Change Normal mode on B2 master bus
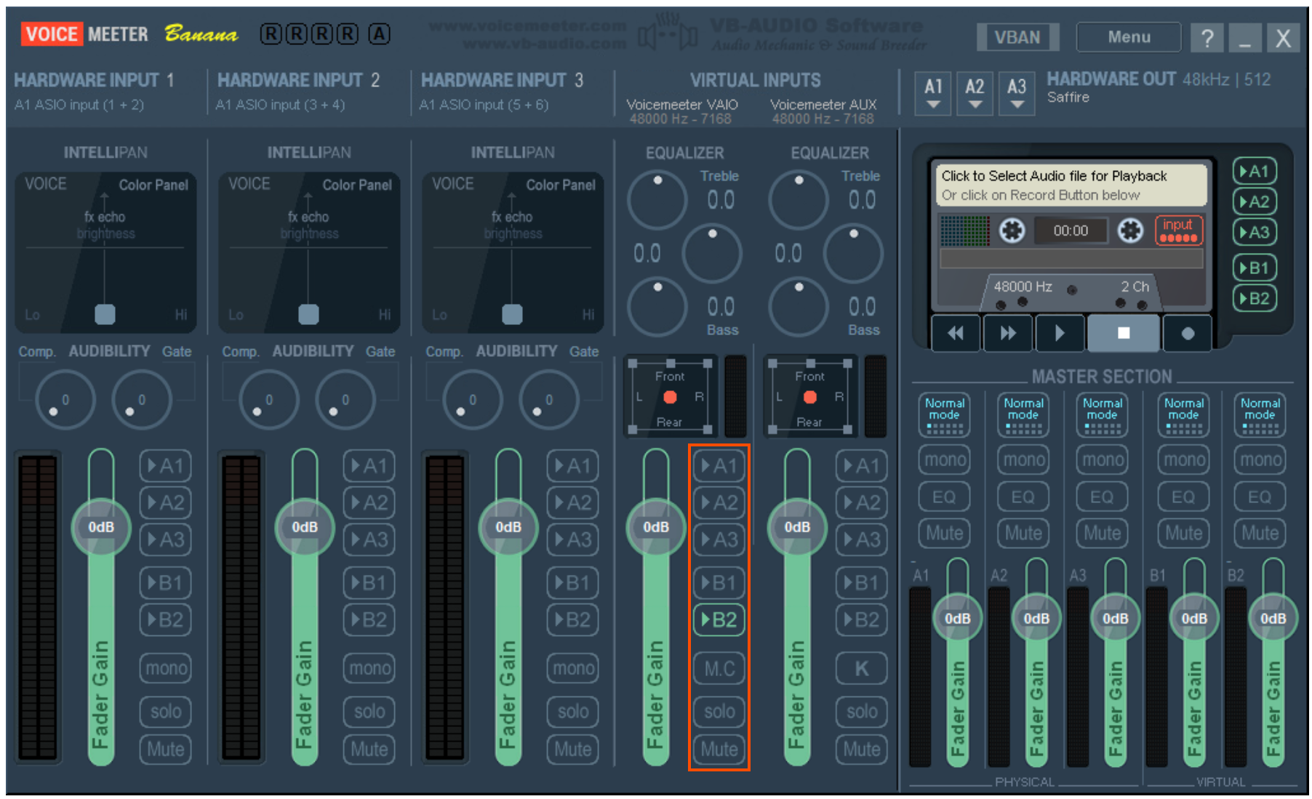The image size is (1312, 799). pyautogui.click(x=1260, y=416)
